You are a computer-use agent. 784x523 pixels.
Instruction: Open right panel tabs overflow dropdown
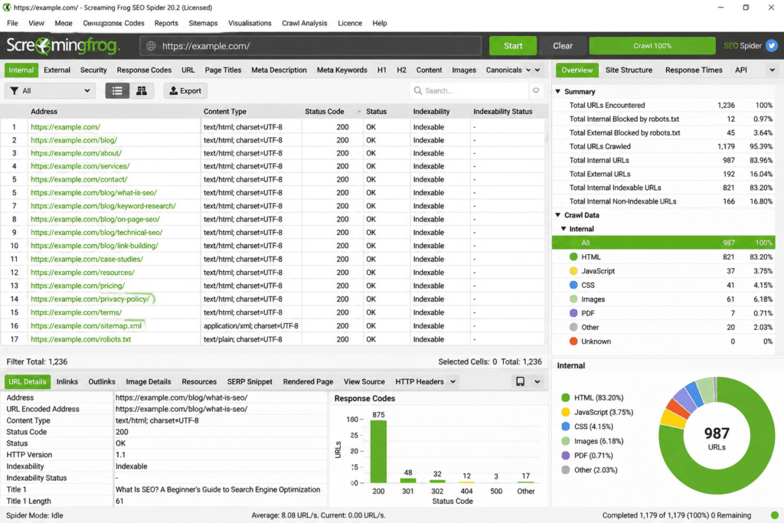pyautogui.click(x=772, y=70)
